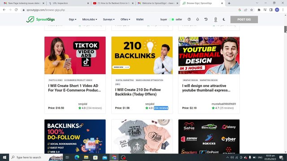
Task: Open 'I Will Create Short 1 Video AD' title
Action: 74,88
